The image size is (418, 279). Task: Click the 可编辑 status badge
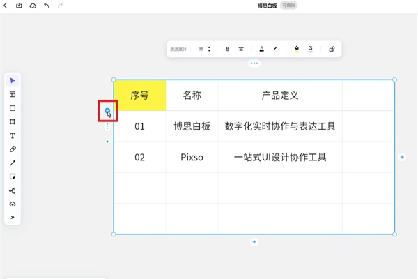(288, 6)
